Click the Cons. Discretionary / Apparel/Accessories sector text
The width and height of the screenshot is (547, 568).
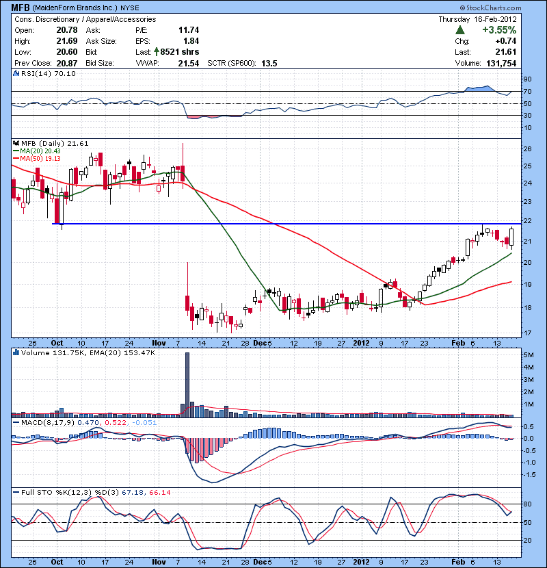point(85,19)
